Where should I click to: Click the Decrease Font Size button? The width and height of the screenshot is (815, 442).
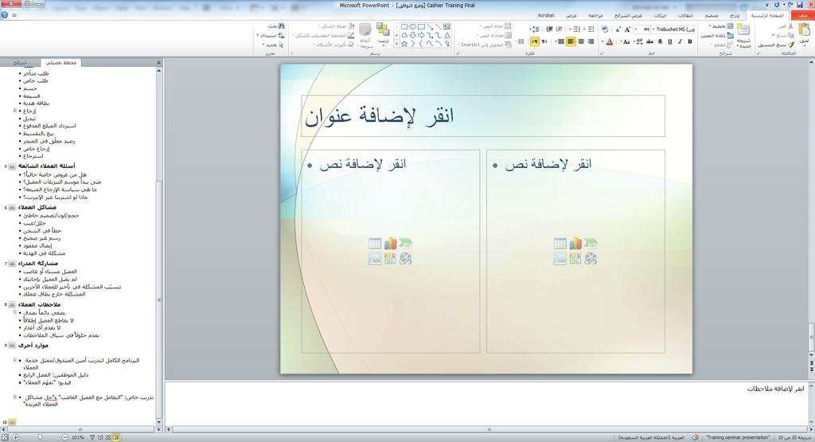pos(618,29)
